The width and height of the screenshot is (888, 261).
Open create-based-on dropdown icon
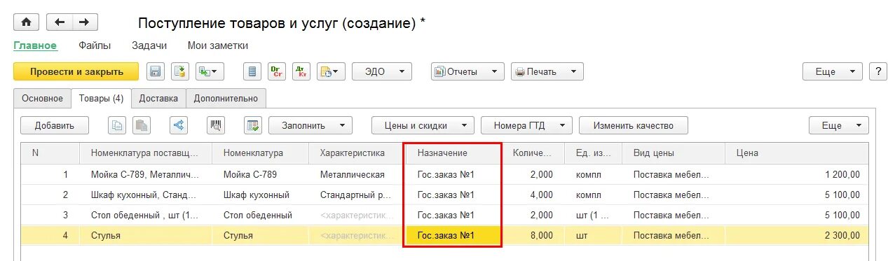(210, 71)
